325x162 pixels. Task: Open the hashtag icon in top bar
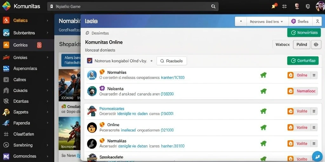284,6
